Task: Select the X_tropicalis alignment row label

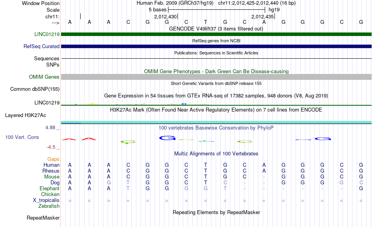Action: 46,200
